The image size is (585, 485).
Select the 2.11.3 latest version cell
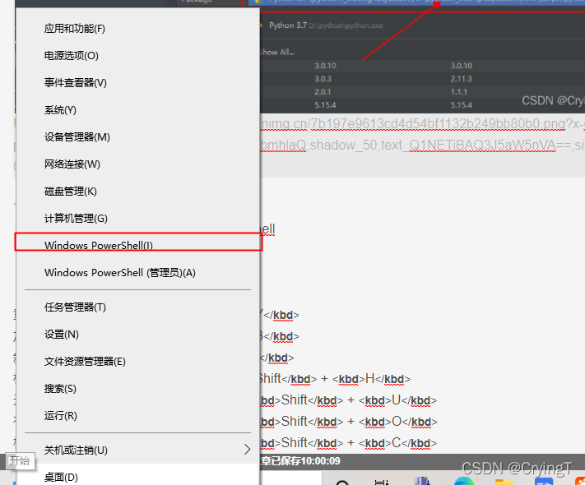pos(461,79)
